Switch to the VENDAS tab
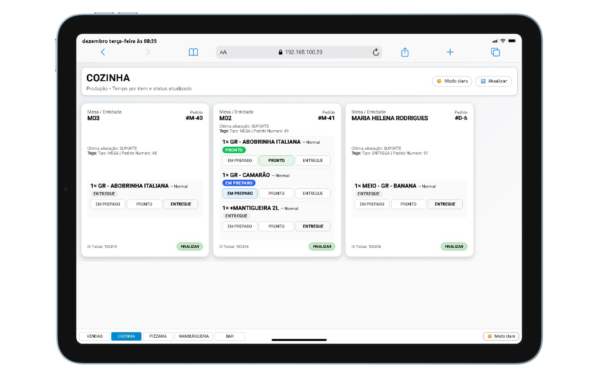The image size is (605, 382). 95,336
